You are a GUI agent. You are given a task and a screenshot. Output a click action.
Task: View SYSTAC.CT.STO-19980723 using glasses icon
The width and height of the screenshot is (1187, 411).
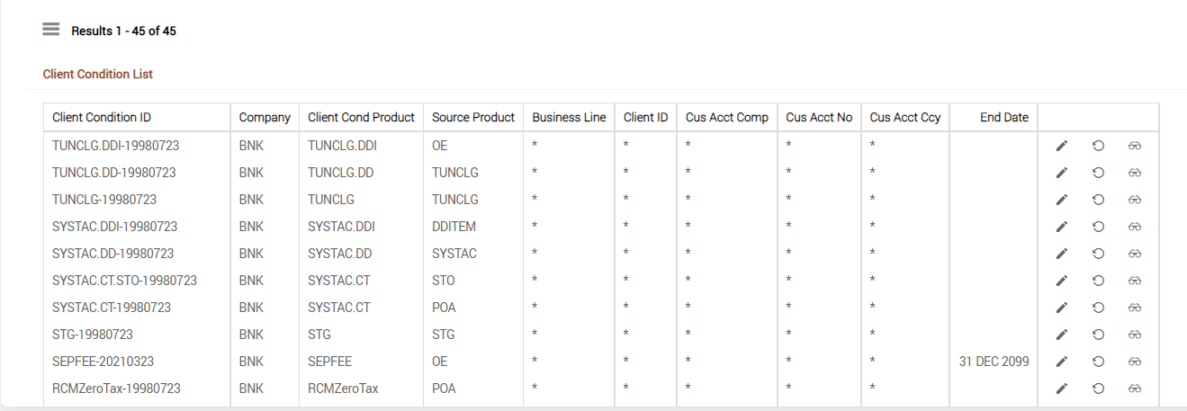(x=1135, y=281)
